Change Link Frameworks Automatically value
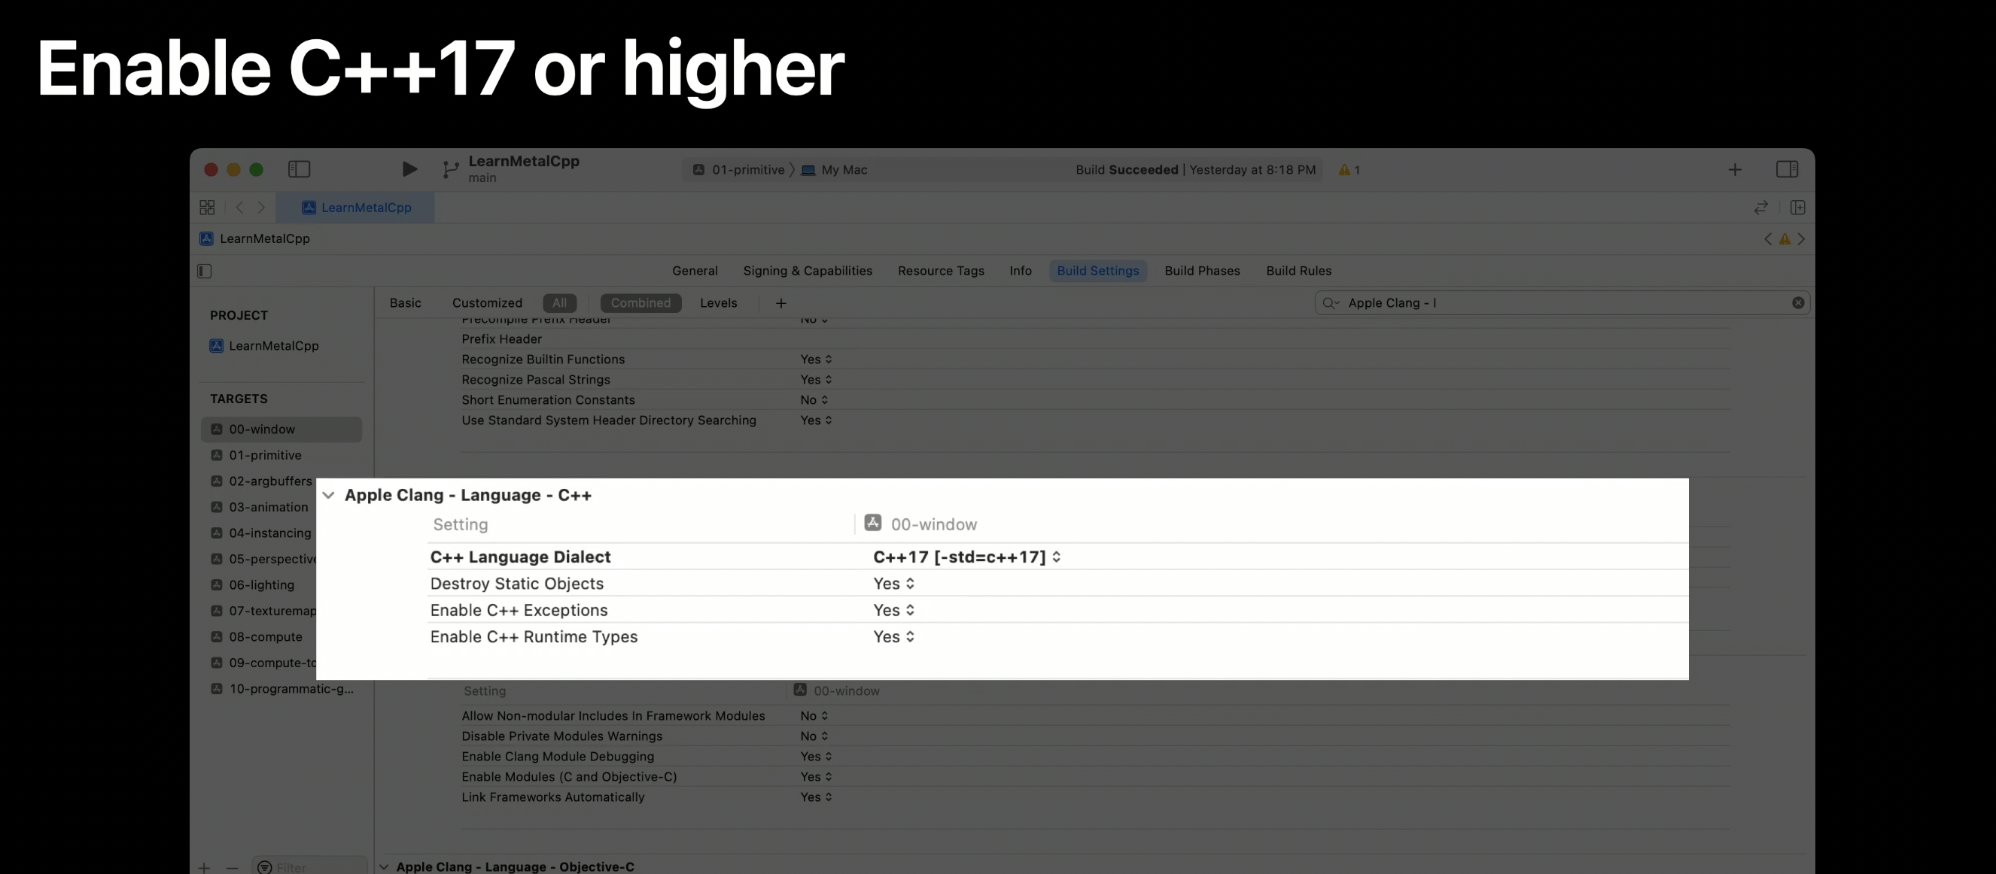The width and height of the screenshot is (1996, 874). pos(816,797)
